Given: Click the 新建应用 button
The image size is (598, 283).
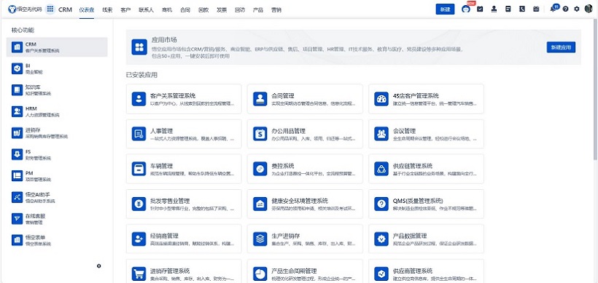Looking at the screenshot, I should [x=561, y=47].
